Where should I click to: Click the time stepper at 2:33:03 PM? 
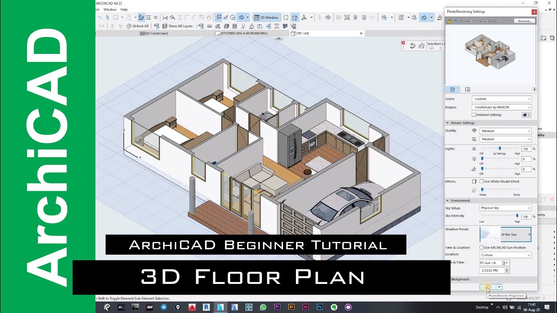(507, 270)
